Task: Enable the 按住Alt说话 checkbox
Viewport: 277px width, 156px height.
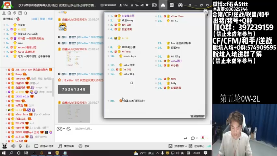Action: tap(36, 146)
